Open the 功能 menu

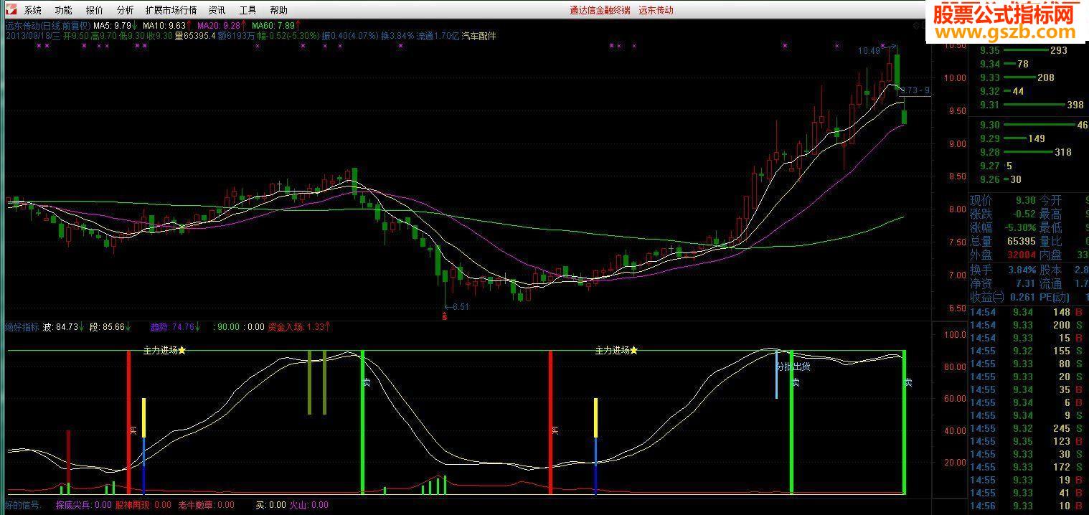64,11
